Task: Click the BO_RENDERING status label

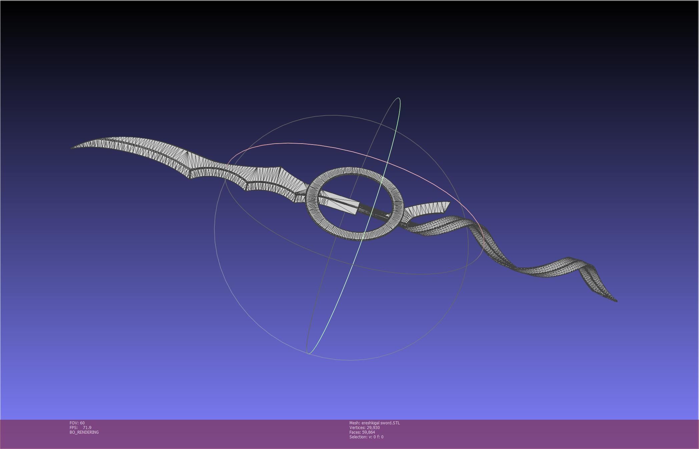Action: click(84, 432)
